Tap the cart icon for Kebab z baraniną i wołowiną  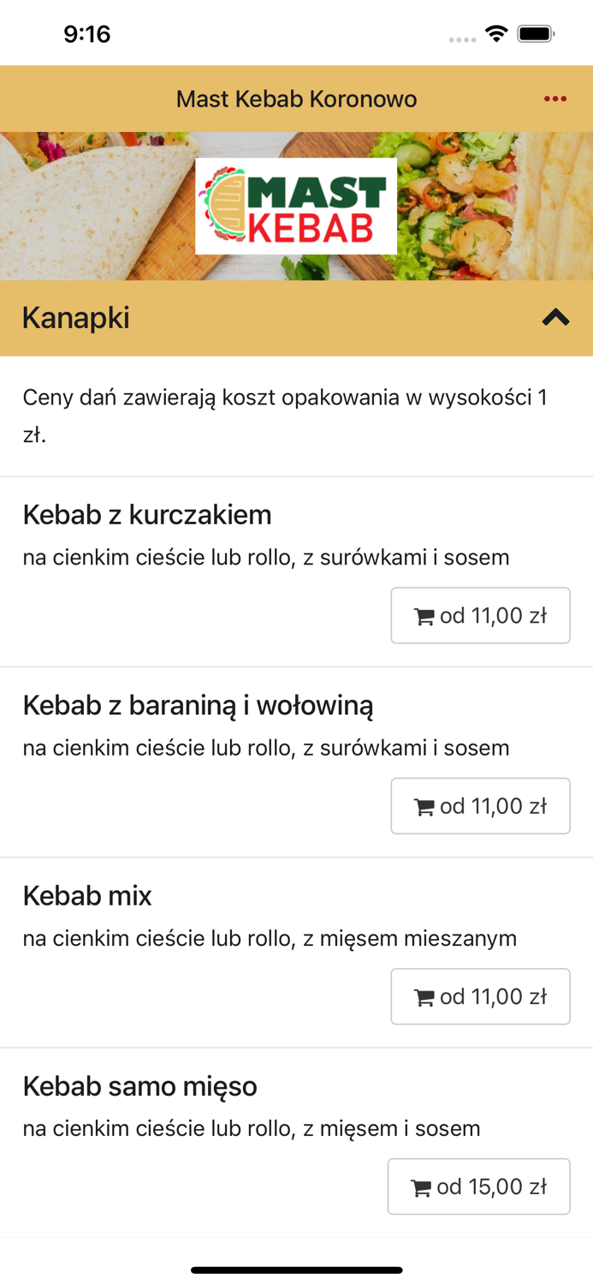pyautogui.click(x=424, y=806)
